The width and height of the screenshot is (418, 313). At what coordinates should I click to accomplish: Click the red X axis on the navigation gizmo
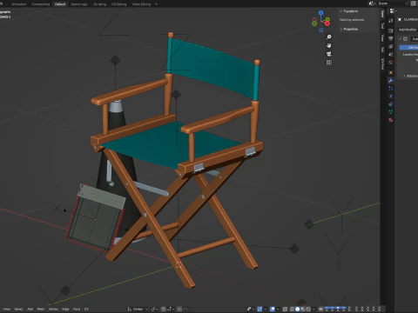click(327, 23)
